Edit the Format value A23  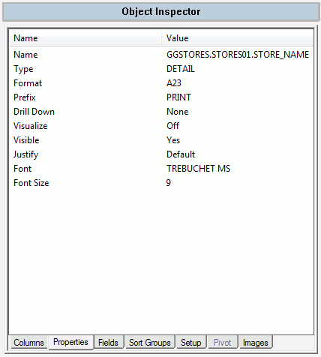point(174,83)
